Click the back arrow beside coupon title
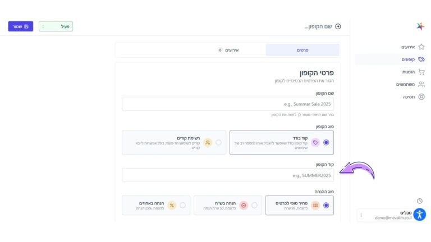Image resolution: width=431 pixels, height=242 pixels. [x=338, y=26]
